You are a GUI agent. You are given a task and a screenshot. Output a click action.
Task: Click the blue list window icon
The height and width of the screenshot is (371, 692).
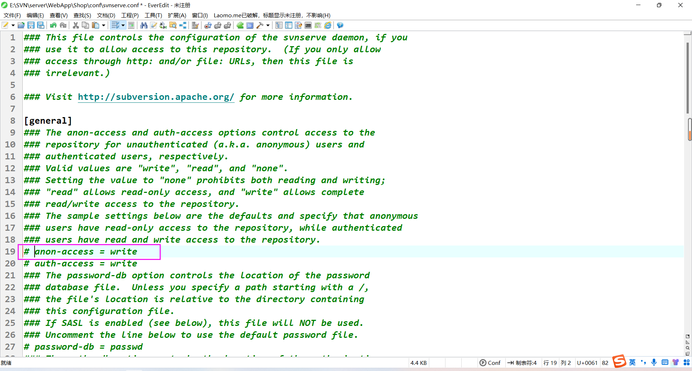tap(250, 25)
